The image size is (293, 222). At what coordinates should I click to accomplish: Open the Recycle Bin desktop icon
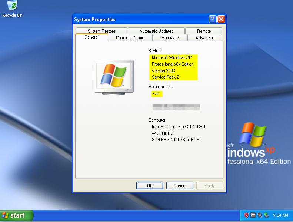[x=12, y=9]
